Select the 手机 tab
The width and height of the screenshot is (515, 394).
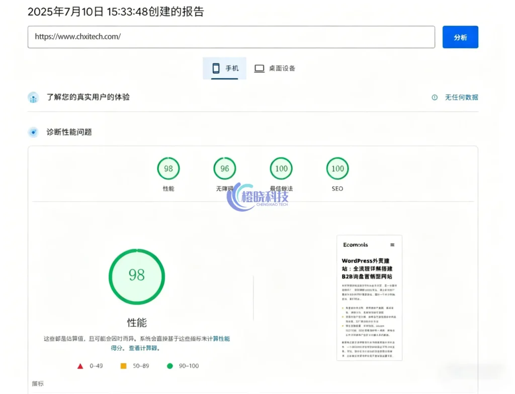coord(224,68)
